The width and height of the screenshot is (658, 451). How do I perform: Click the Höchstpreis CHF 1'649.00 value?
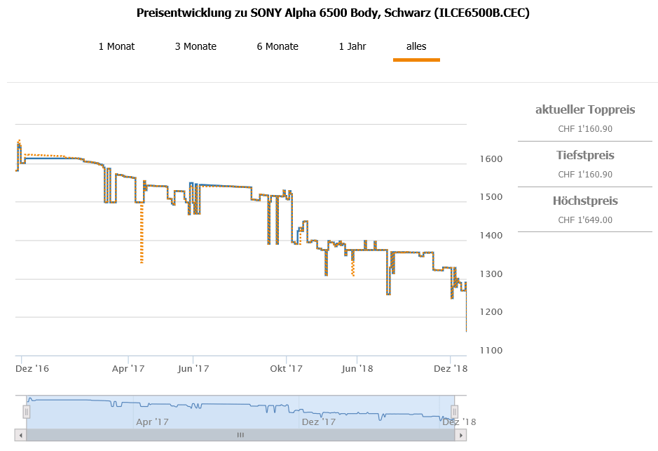585,220
